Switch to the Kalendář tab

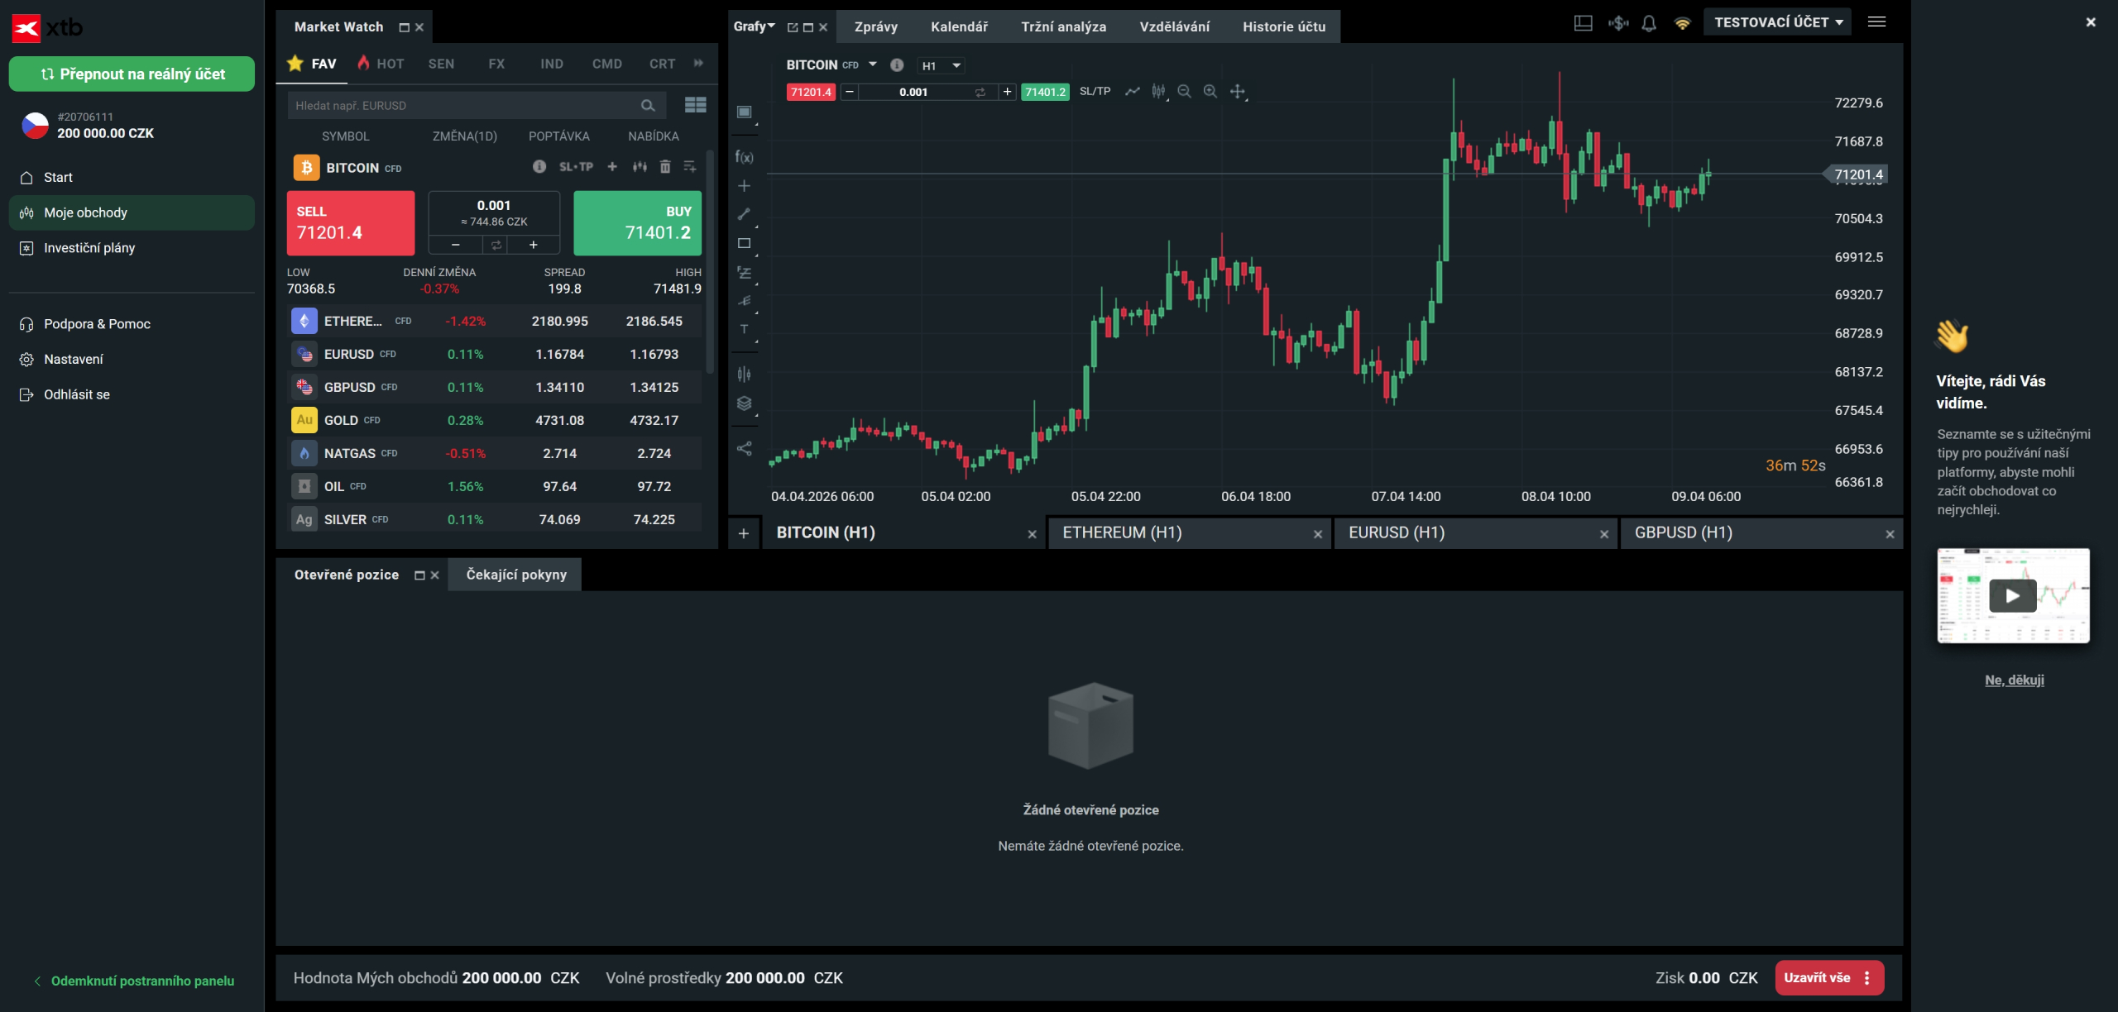tap(959, 26)
